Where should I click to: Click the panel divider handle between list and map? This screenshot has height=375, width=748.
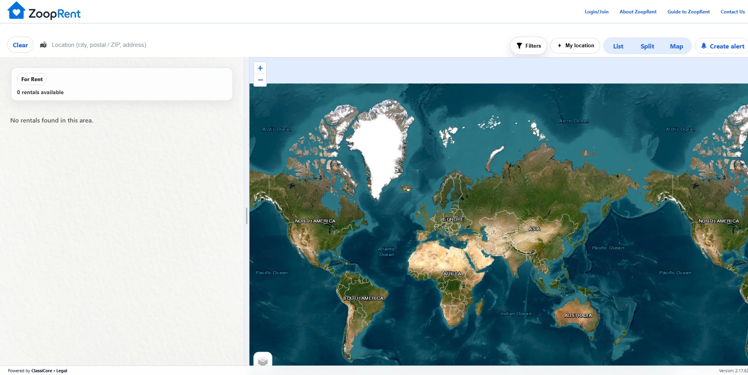point(247,216)
